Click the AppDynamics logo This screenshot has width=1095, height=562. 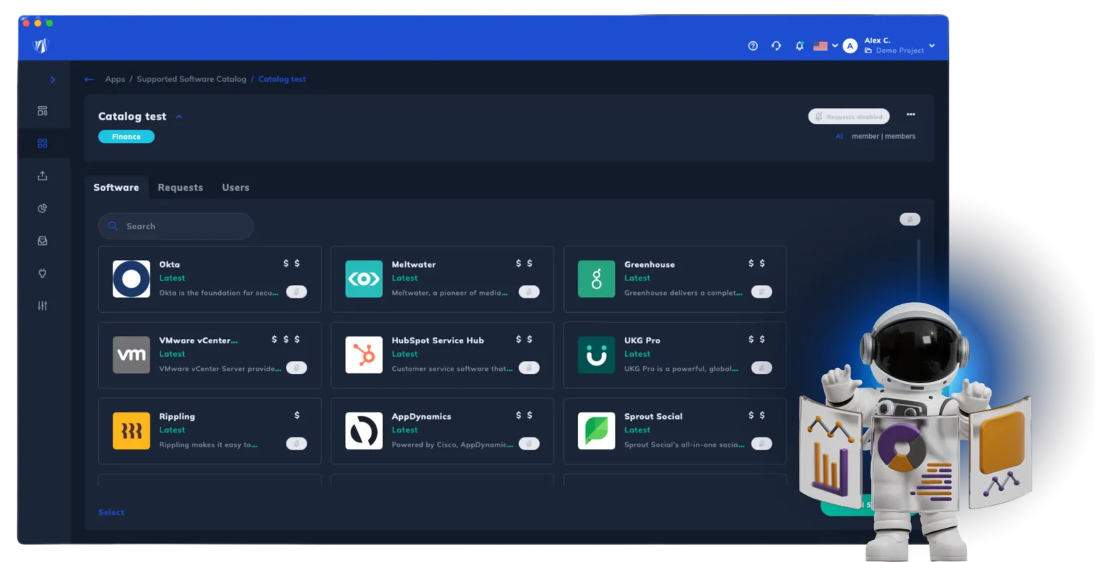click(364, 431)
